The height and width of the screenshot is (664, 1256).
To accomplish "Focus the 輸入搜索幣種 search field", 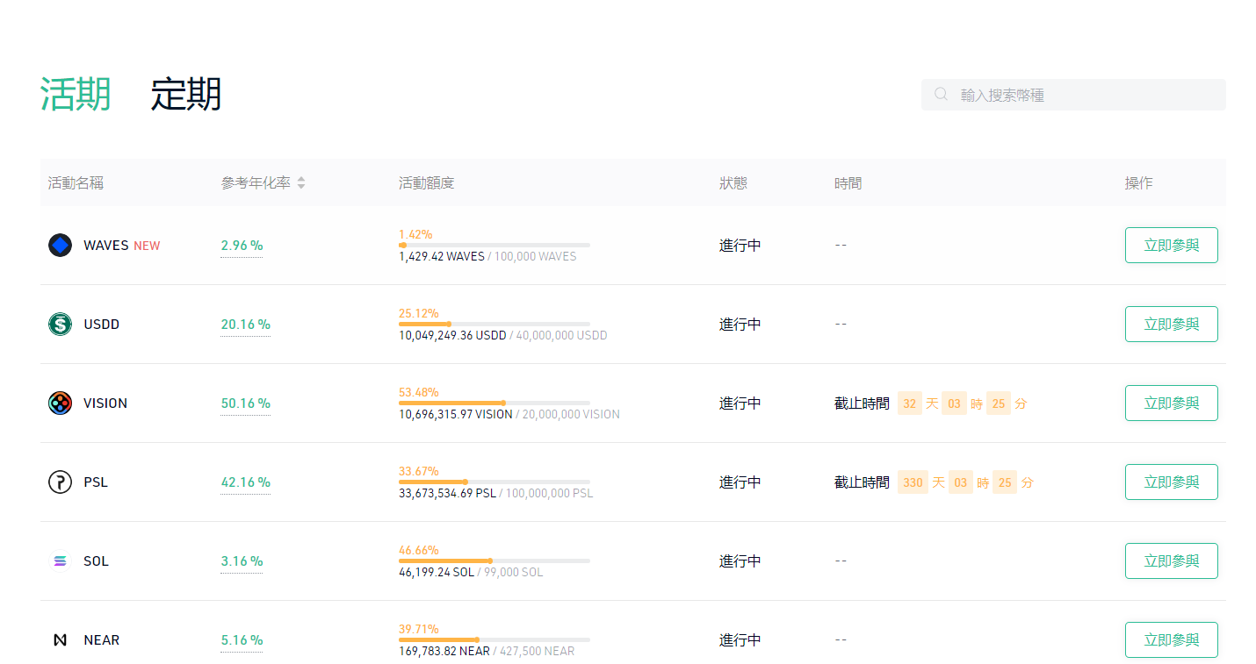I will [1085, 95].
